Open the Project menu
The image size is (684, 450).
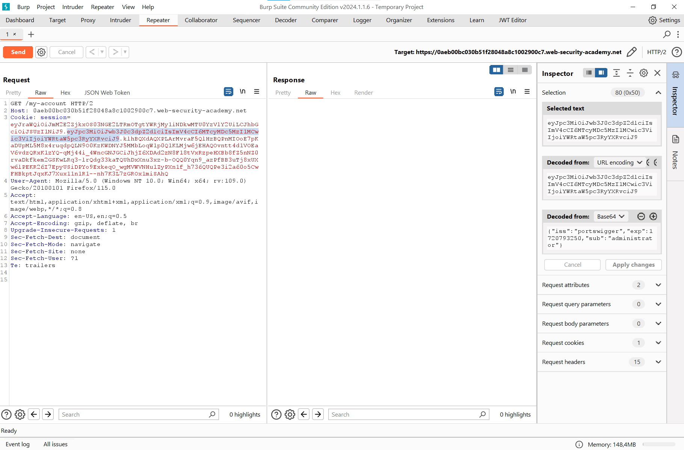point(46,7)
